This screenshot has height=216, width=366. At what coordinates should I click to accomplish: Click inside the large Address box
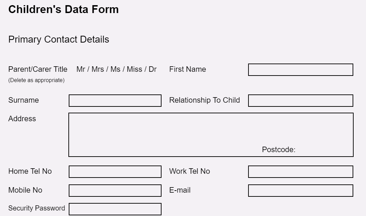pyautogui.click(x=211, y=135)
